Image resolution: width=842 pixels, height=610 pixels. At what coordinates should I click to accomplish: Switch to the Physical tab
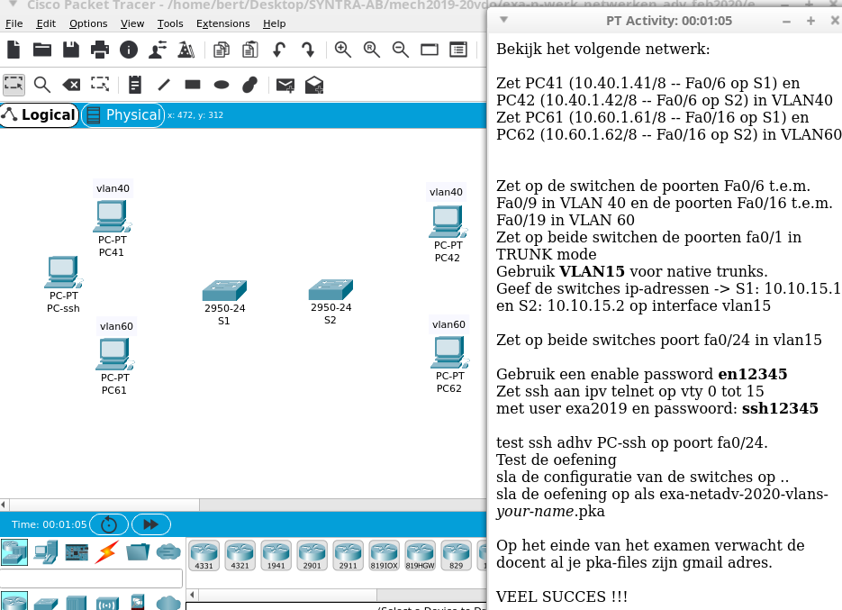(x=122, y=115)
